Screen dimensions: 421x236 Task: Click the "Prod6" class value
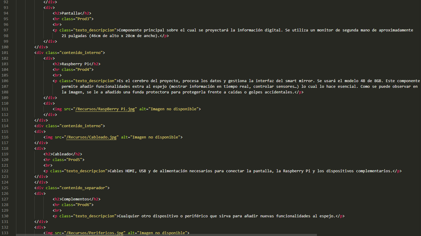pyautogui.click(x=83, y=205)
